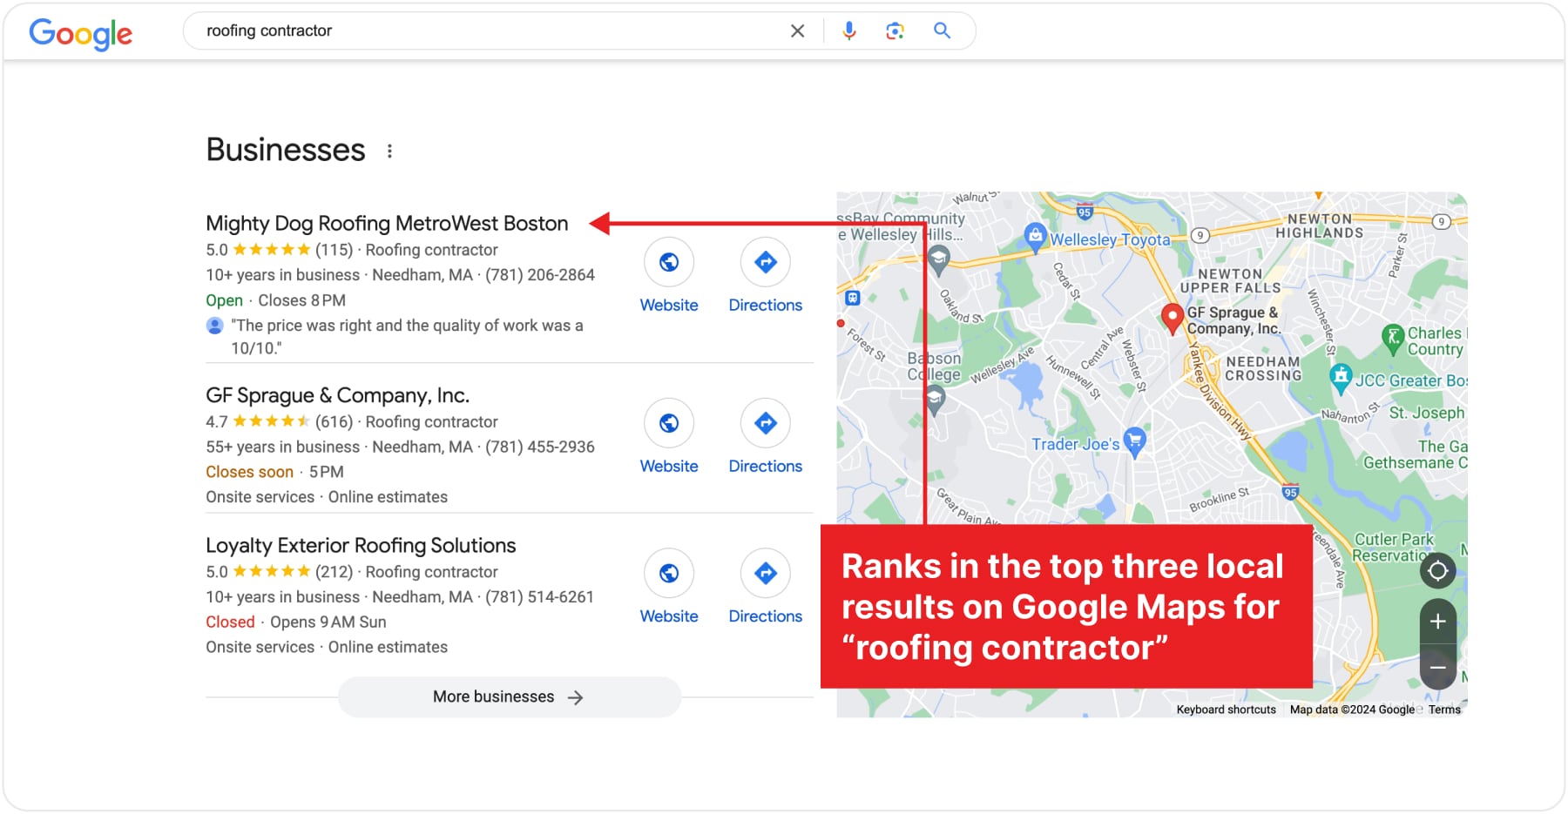Clear the search box with X
This screenshot has width=1568, height=814.
pos(797,31)
